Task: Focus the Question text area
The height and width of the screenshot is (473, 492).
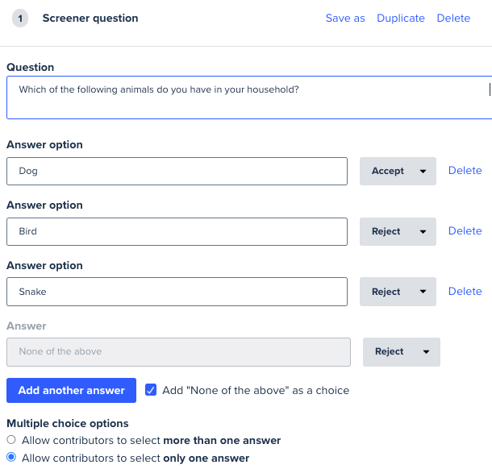Action: pos(249,98)
